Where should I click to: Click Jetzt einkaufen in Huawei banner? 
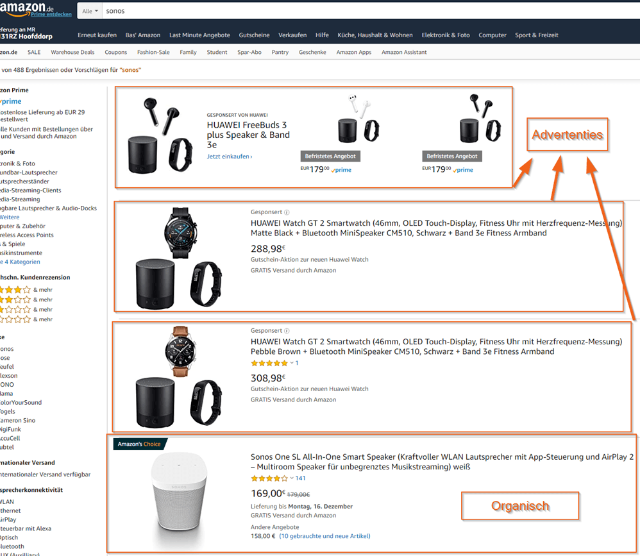point(230,156)
